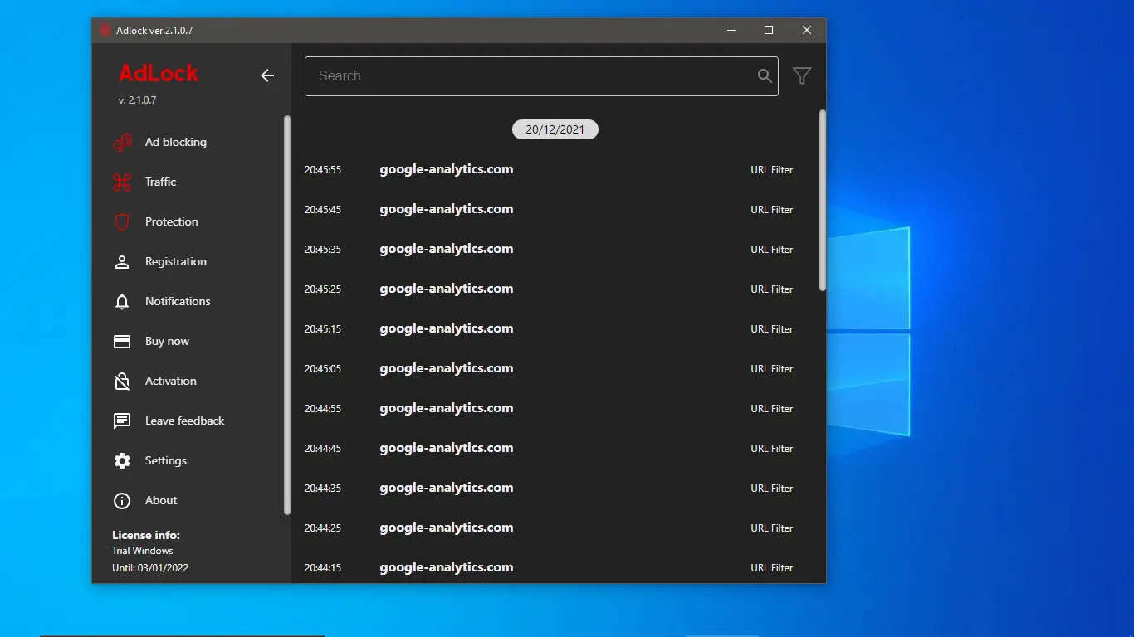The image size is (1134, 637).
Task: Collapse the sidebar with the back arrow
Action: 267,75
